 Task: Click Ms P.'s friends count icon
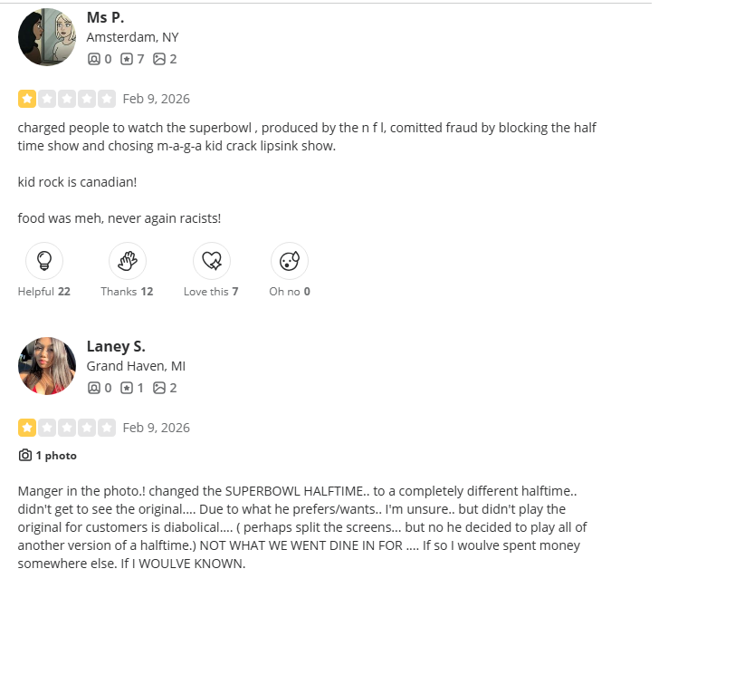94,59
